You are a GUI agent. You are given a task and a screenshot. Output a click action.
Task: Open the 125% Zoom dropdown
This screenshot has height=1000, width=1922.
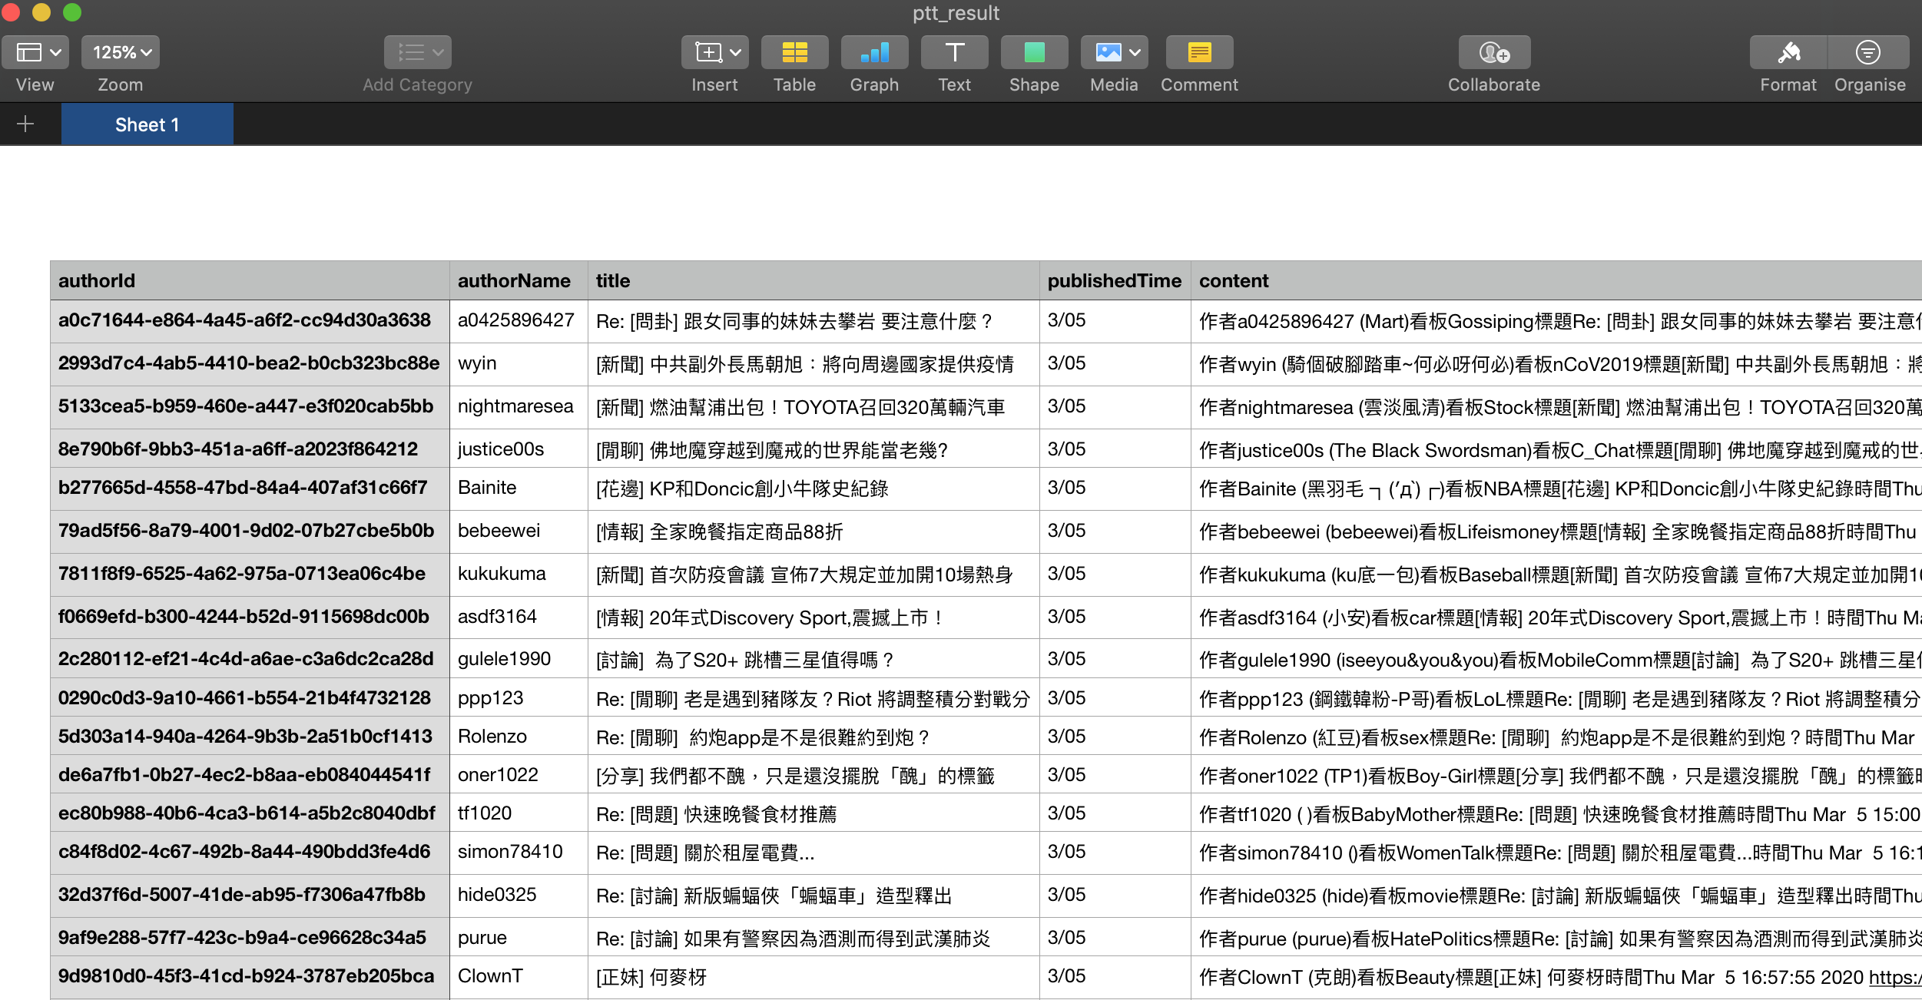(x=121, y=52)
